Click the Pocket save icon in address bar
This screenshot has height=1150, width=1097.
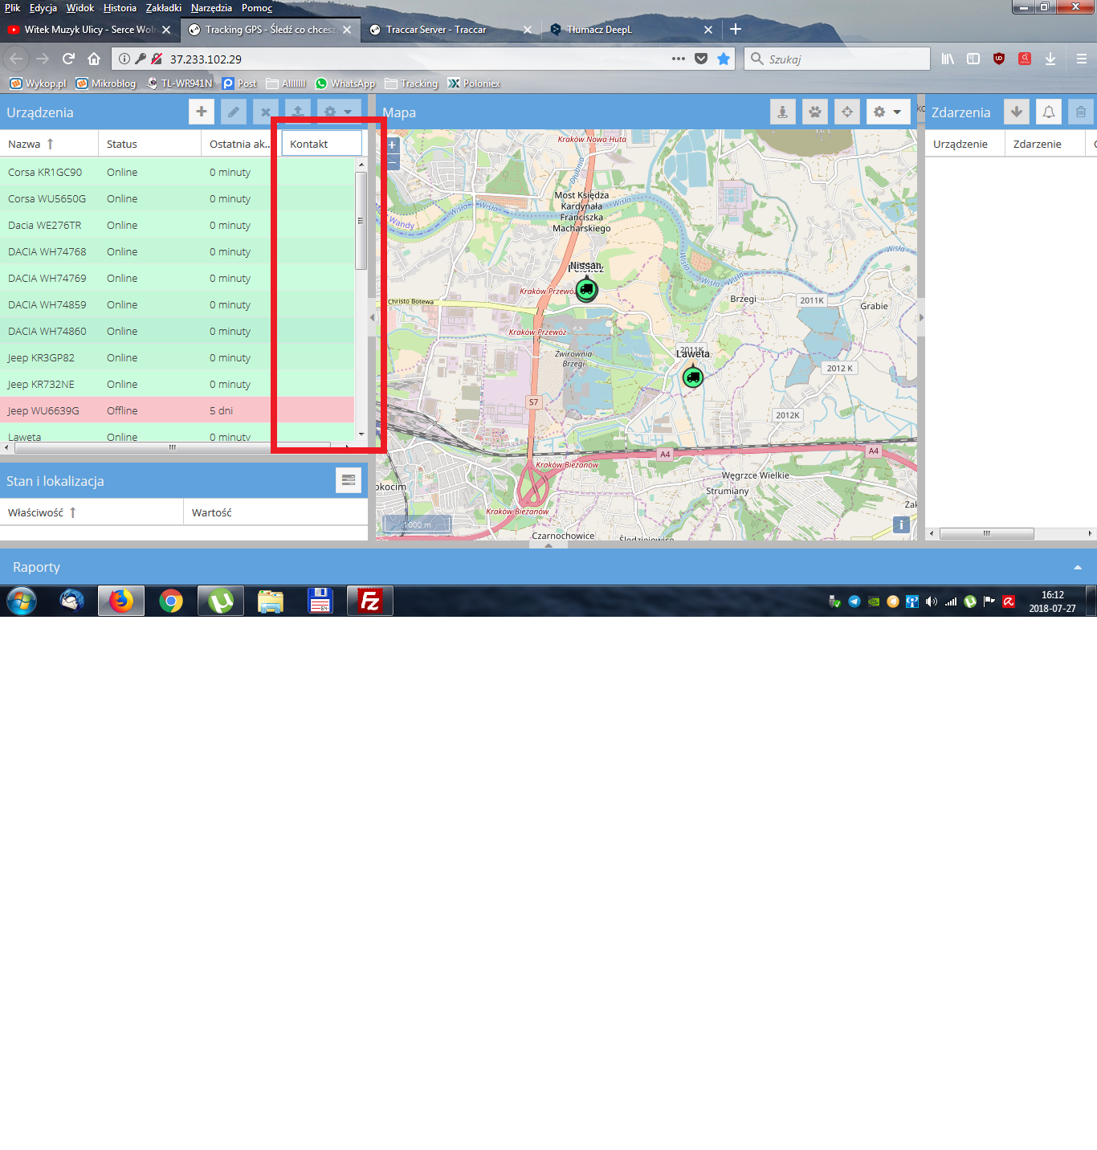(701, 59)
